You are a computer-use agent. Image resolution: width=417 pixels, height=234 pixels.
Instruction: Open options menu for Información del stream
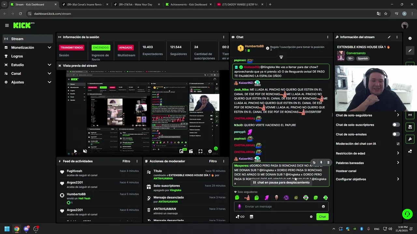coord(397,37)
